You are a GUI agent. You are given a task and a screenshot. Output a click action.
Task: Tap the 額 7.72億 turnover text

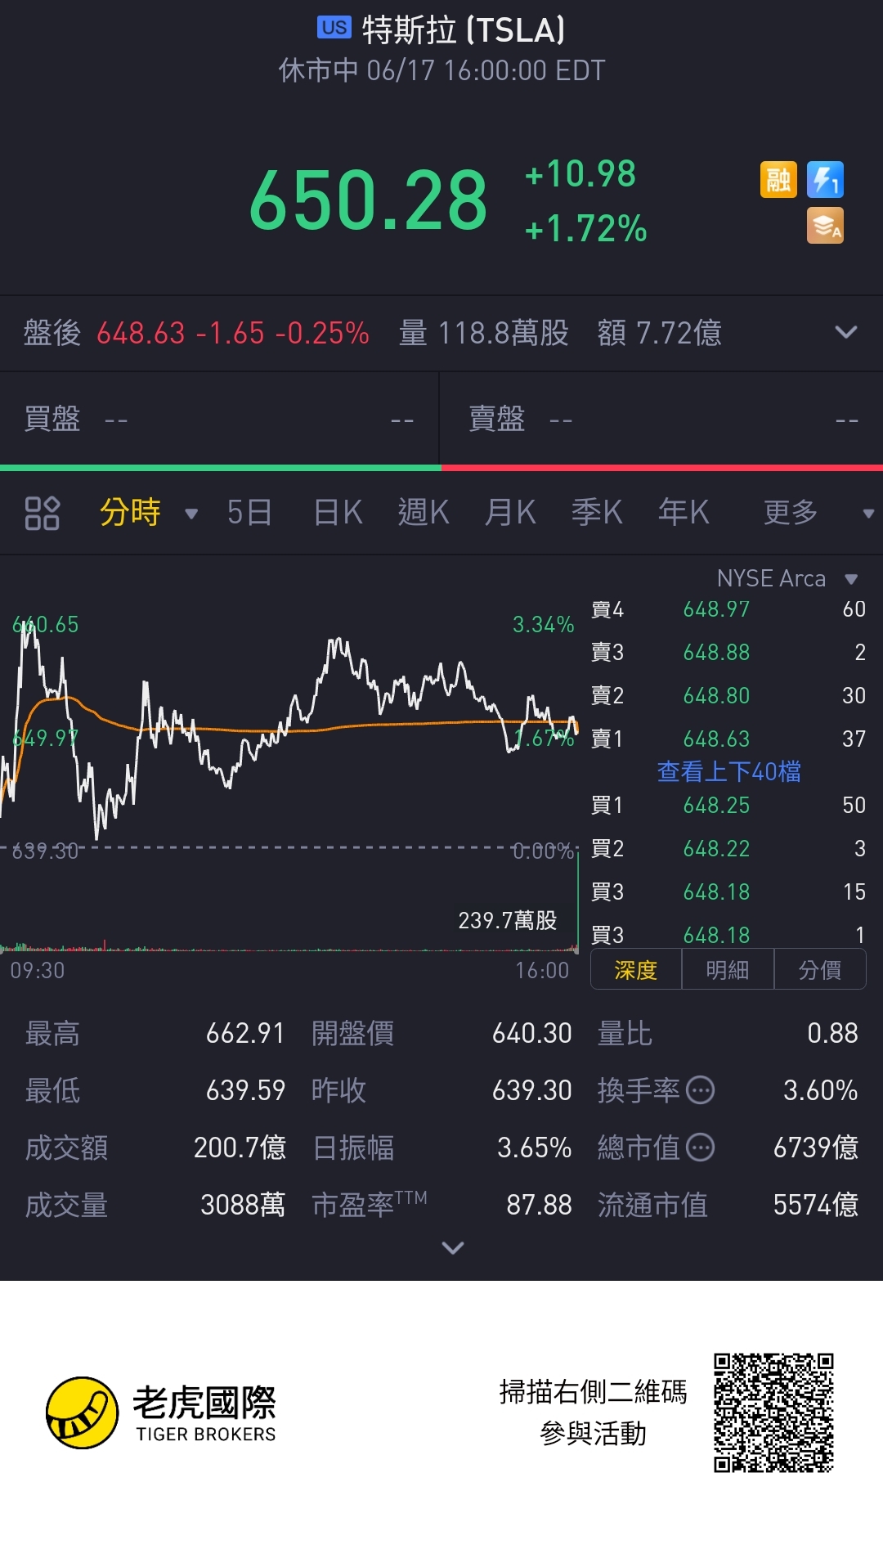click(660, 333)
